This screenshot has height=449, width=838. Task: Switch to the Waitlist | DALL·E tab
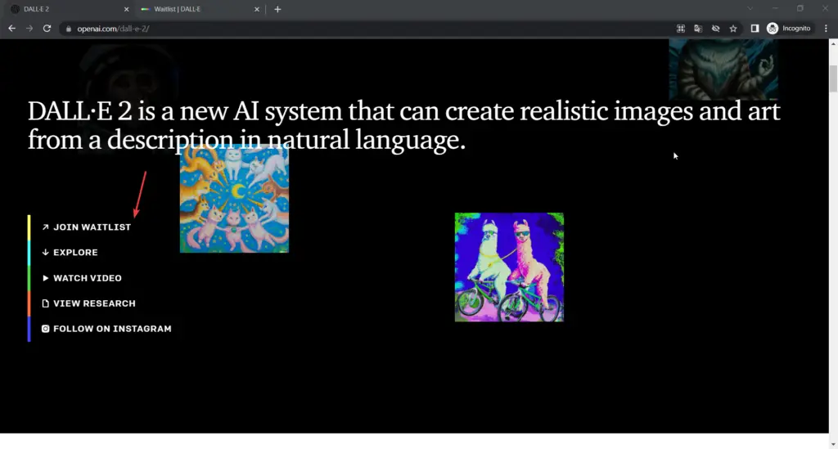[200, 9]
